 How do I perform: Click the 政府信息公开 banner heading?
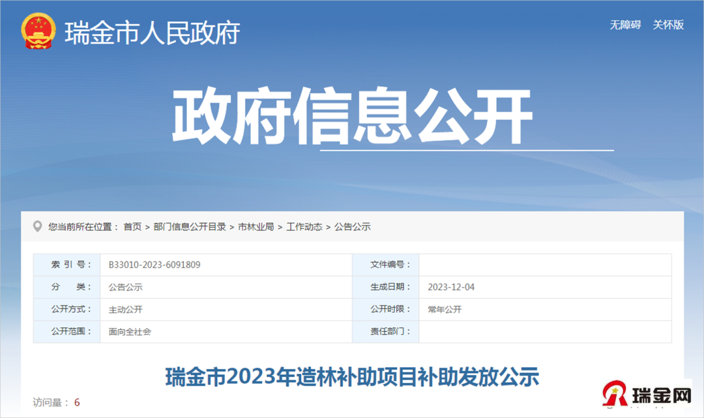pos(353,116)
